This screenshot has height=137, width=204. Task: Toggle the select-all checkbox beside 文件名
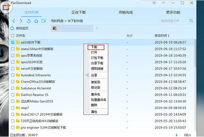point(13,36)
